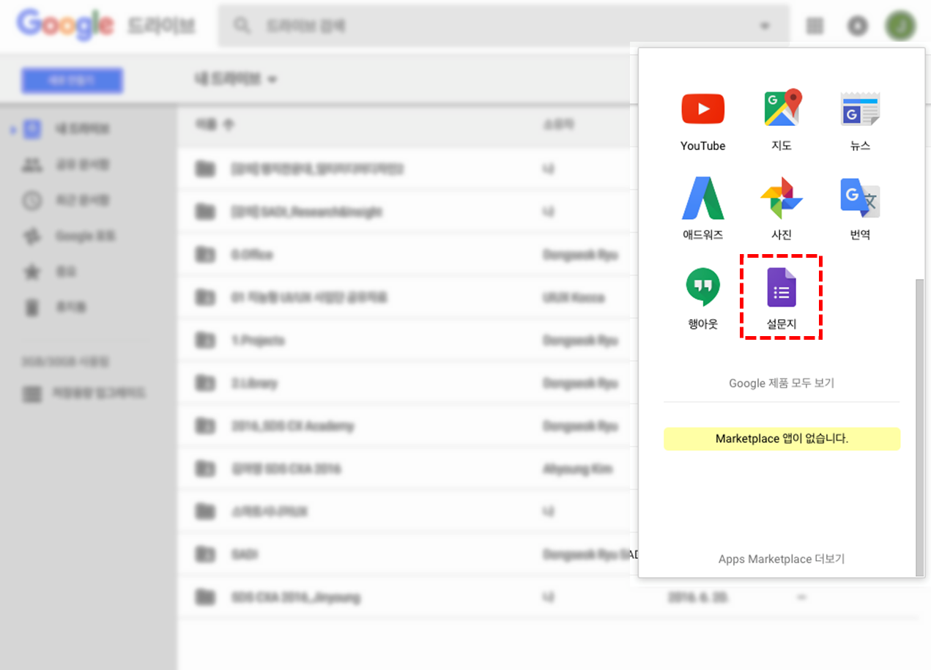Click 'Google 제품 모두 보기' link
The width and height of the screenshot is (931, 670).
[x=782, y=383]
